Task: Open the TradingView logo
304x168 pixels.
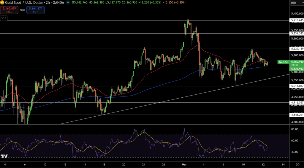Action: tap(4, 156)
